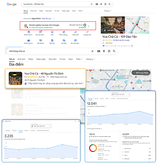
Task: Click the '65.859' searches figure
Action: [x=126, y=134]
